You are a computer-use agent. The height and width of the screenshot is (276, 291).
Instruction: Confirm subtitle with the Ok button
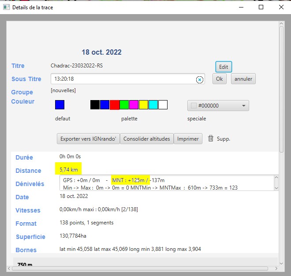point(219,79)
